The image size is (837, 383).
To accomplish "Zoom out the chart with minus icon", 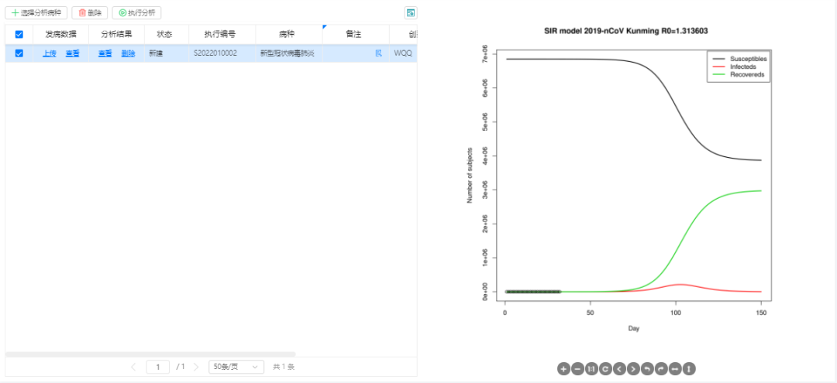I will click(x=577, y=369).
